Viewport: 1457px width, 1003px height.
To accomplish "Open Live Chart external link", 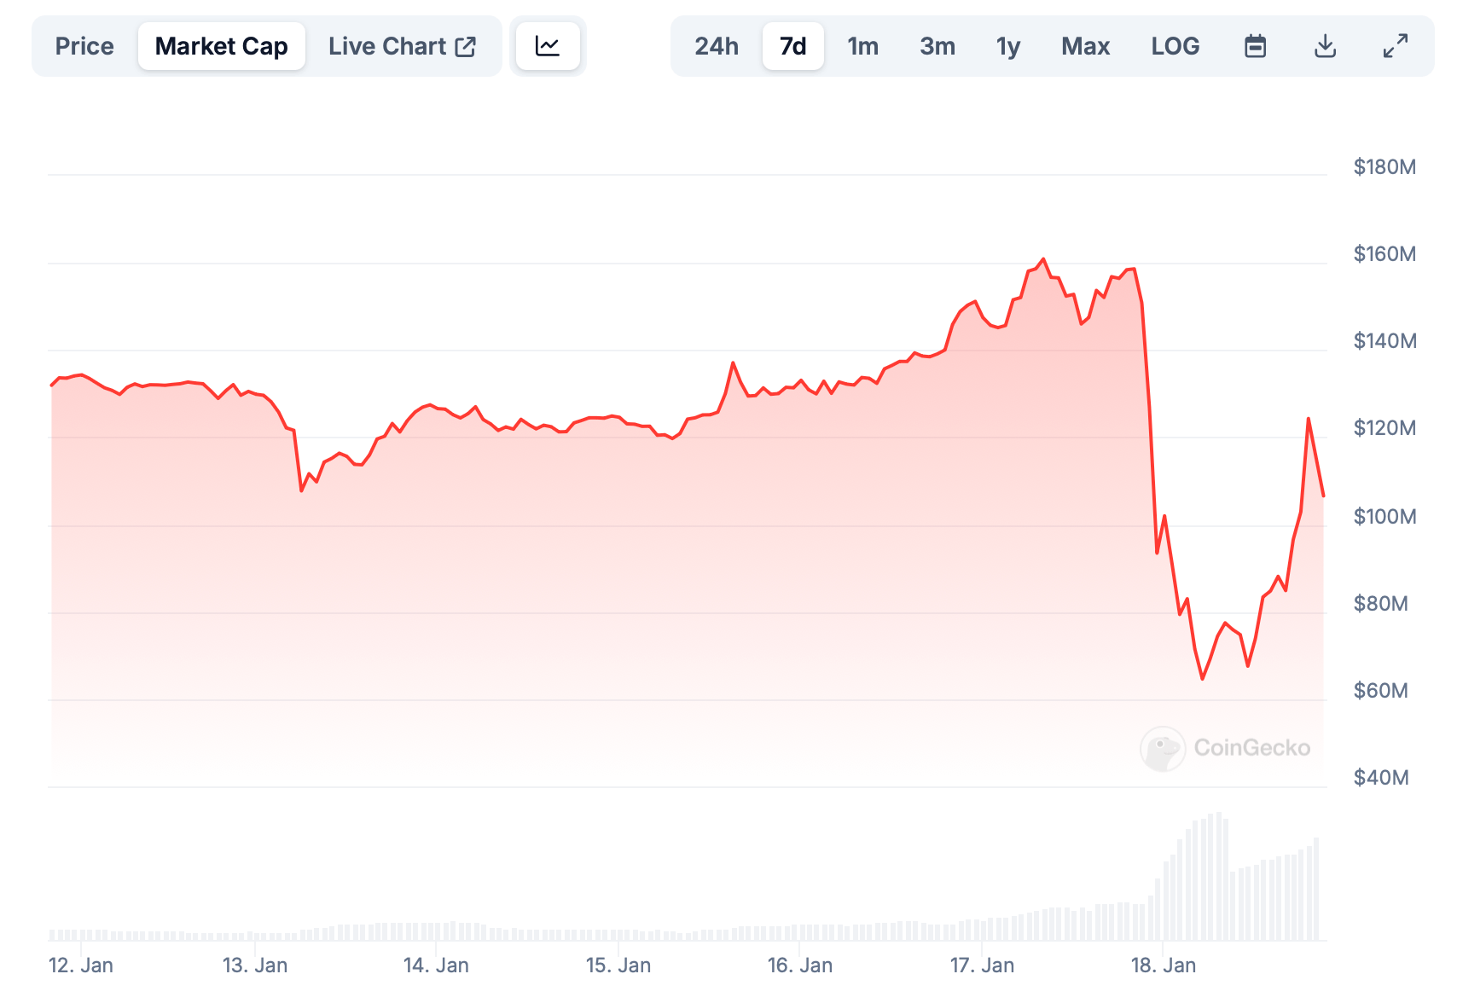I will [x=402, y=46].
